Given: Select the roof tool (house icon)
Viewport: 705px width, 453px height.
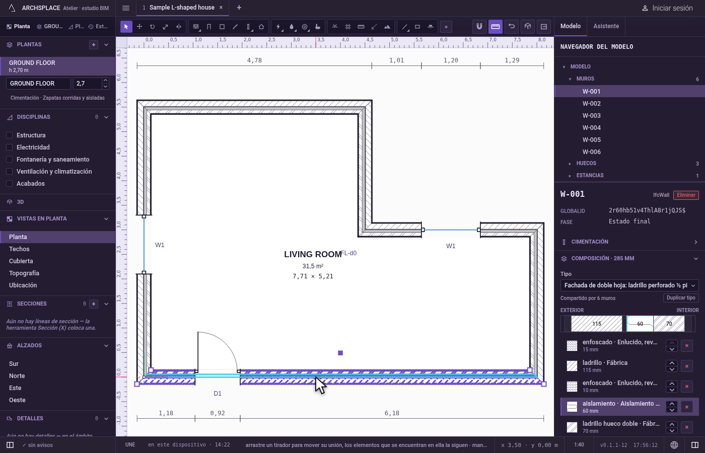Looking at the screenshot, I should coord(261,27).
